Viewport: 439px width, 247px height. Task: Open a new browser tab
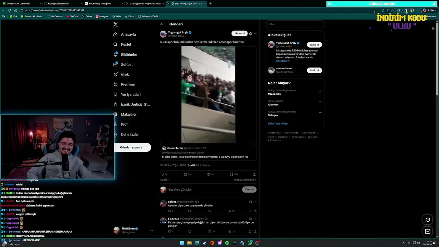pyautogui.click(x=210, y=3)
